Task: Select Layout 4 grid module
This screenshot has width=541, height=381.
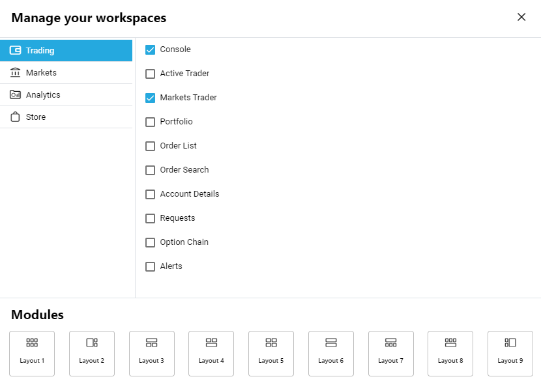Action: click(x=211, y=353)
